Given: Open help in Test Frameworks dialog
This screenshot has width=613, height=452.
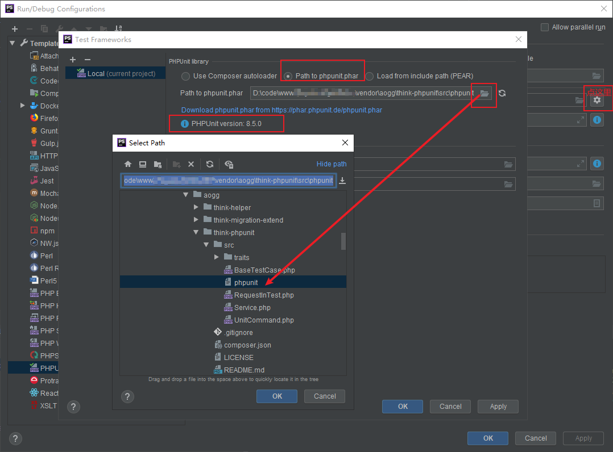Looking at the screenshot, I should (x=73, y=407).
